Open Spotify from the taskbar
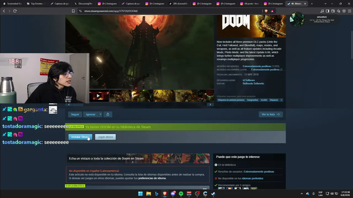The width and height of the screenshot is (353, 198). tap(181, 194)
